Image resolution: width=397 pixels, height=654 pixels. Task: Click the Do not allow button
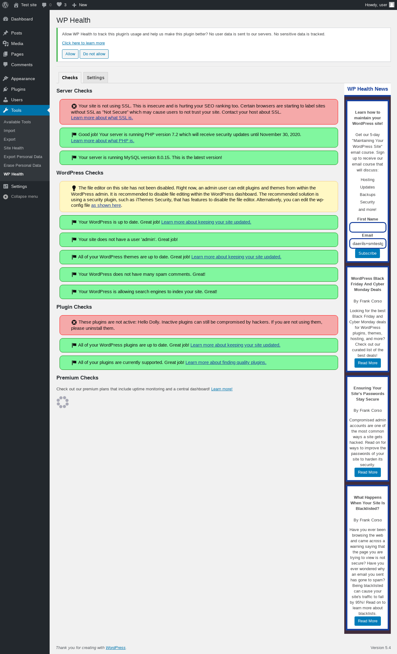coord(94,54)
